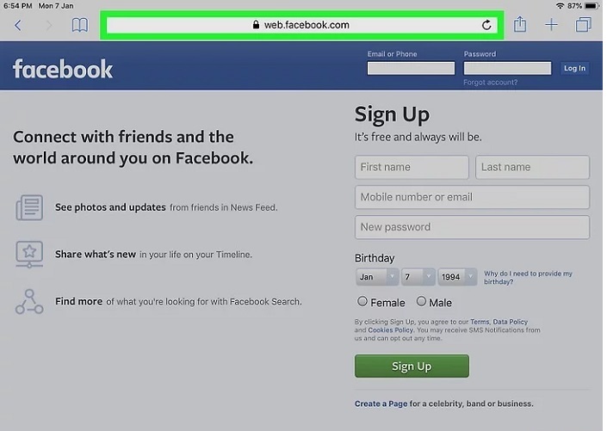The image size is (607, 431).
Task: Click the Share what's new text
Action: [x=96, y=254]
